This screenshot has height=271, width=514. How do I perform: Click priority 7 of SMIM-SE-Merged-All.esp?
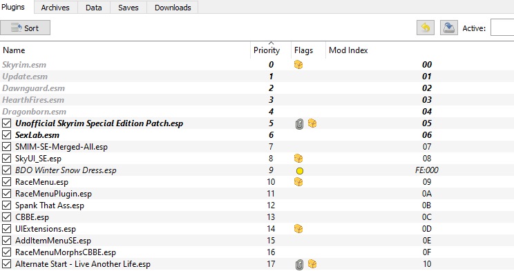(271, 147)
